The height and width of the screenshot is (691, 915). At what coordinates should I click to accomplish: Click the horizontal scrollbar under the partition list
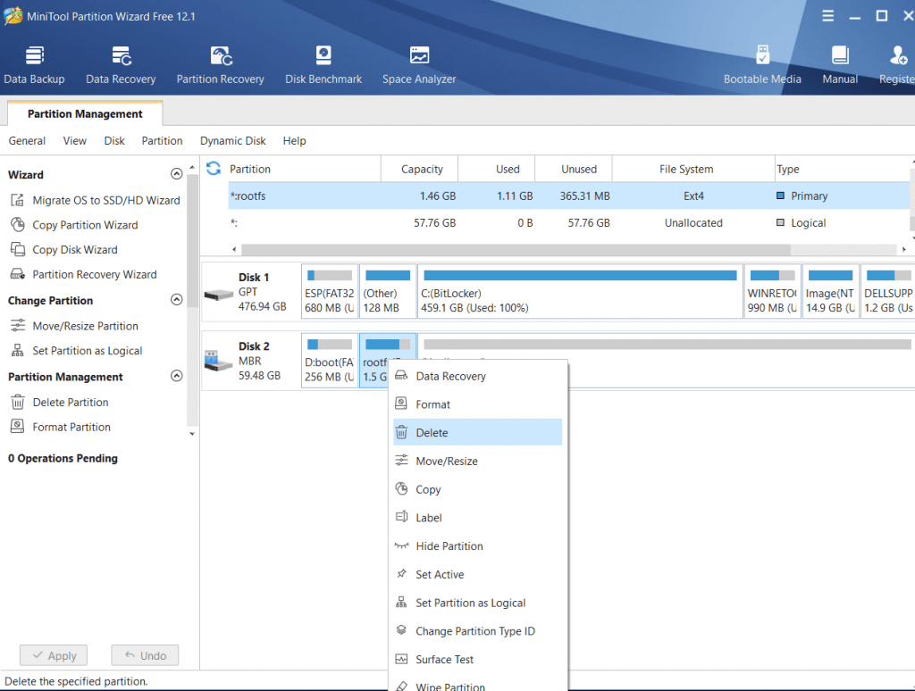coord(516,249)
